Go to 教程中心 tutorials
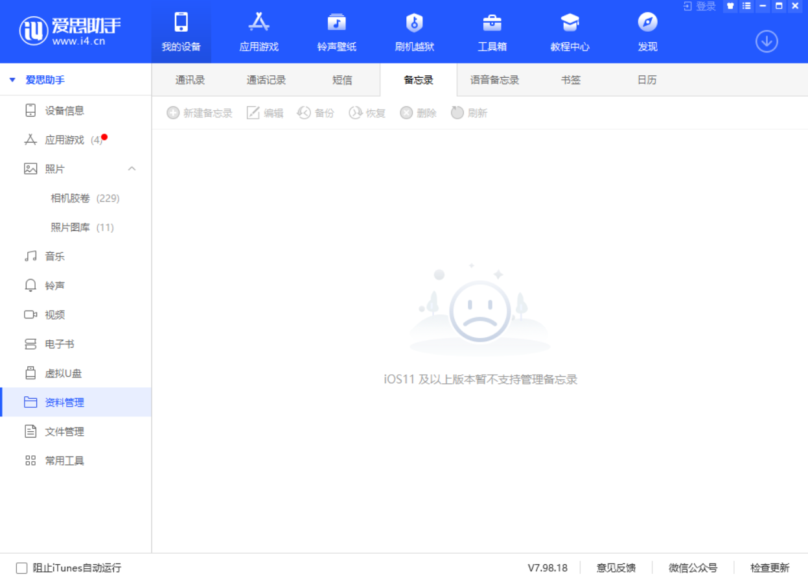This screenshot has height=581, width=808. coord(569,31)
